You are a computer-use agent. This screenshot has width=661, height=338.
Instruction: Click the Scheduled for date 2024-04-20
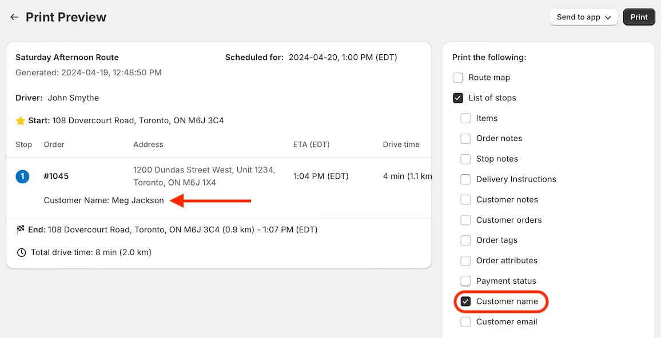(343, 58)
